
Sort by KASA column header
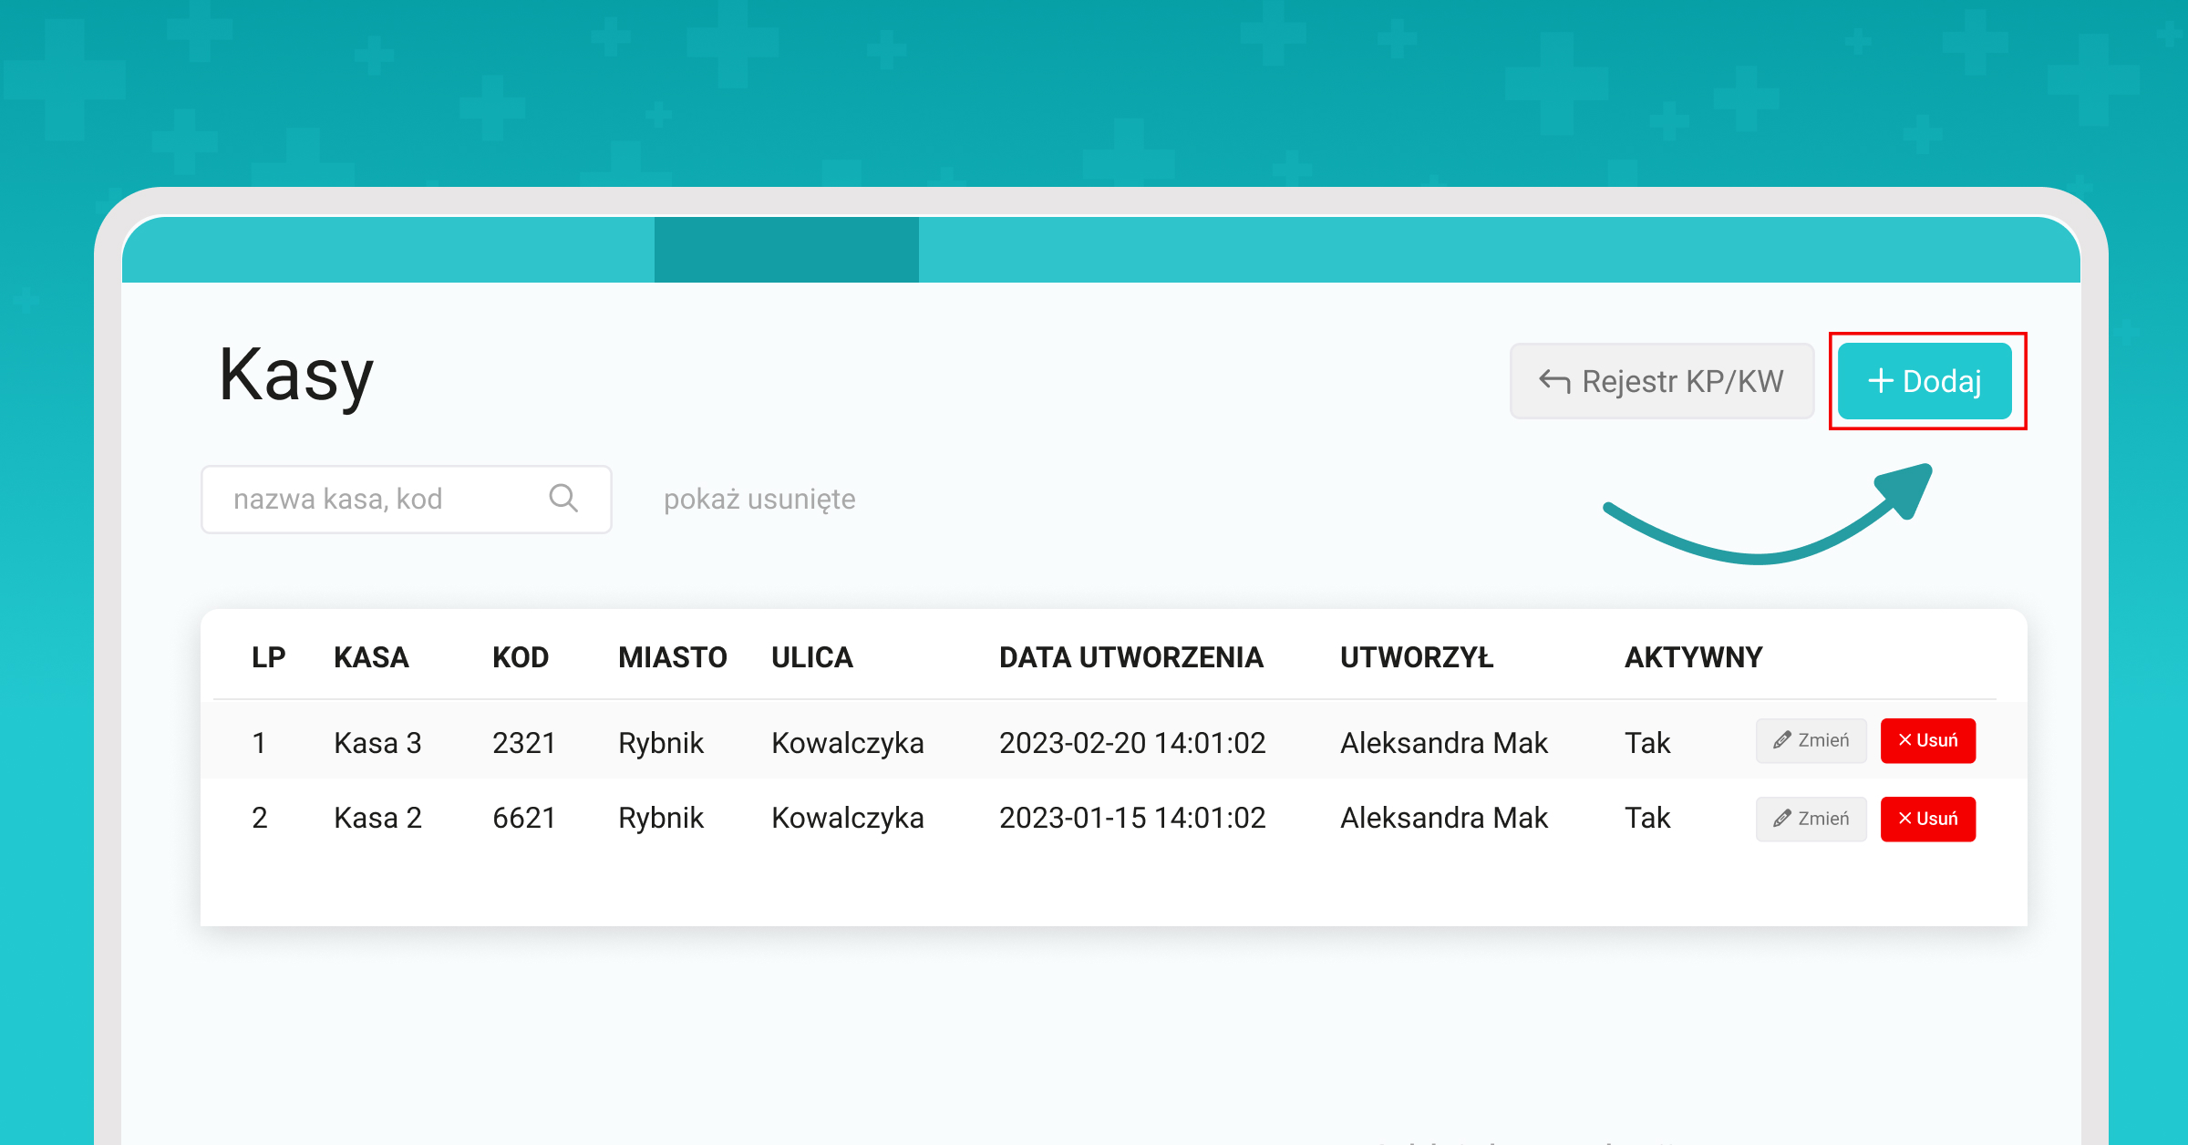[371, 657]
